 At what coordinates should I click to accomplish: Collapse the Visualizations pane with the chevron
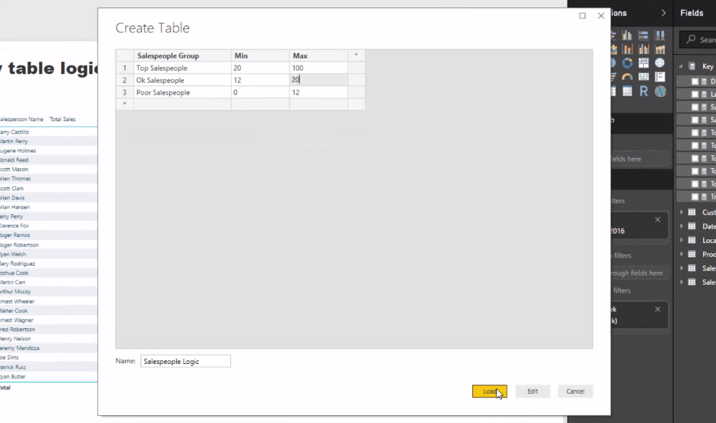(663, 14)
